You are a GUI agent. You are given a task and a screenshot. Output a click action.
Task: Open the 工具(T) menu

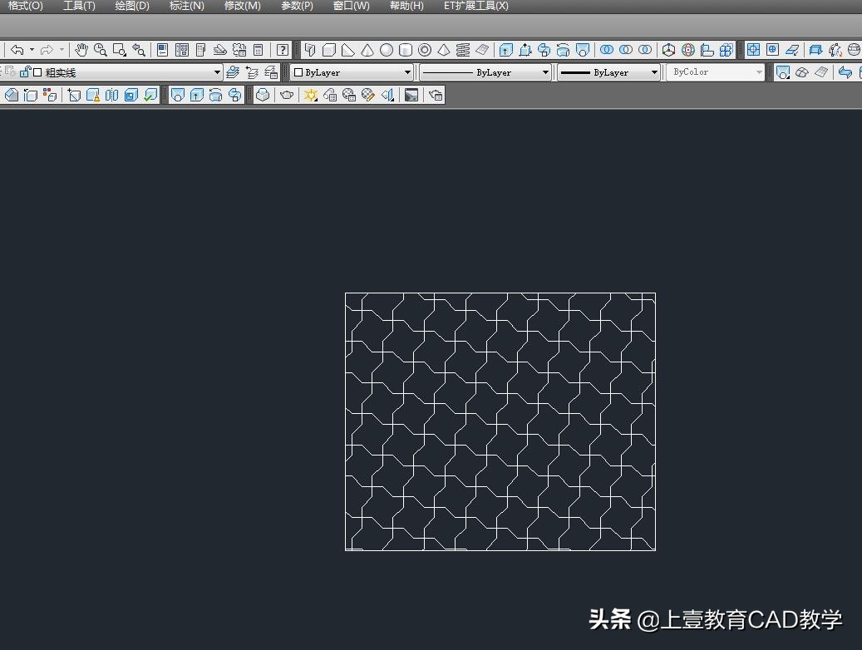pos(79,6)
